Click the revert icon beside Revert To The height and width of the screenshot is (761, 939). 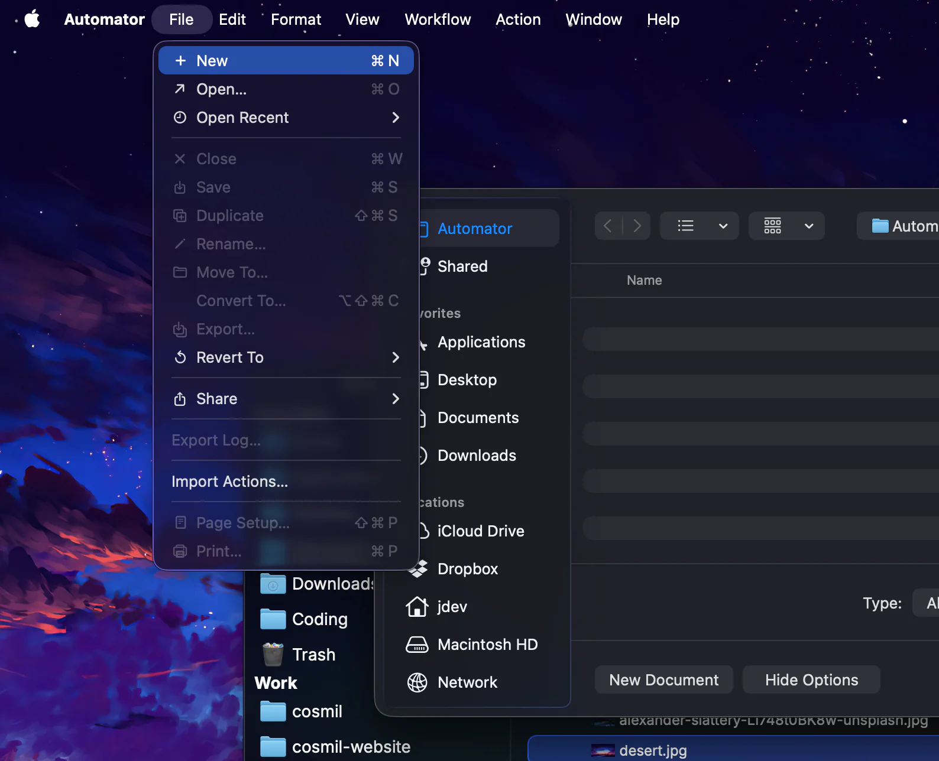(180, 357)
